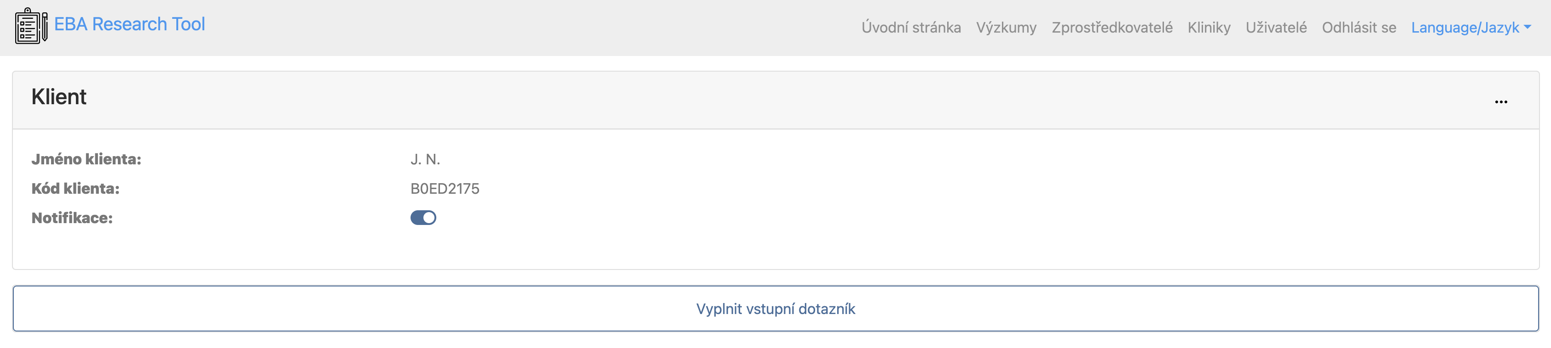Open the Výzkumy menu item
Viewport: 1551px width, 348px height.
point(1006,28)
